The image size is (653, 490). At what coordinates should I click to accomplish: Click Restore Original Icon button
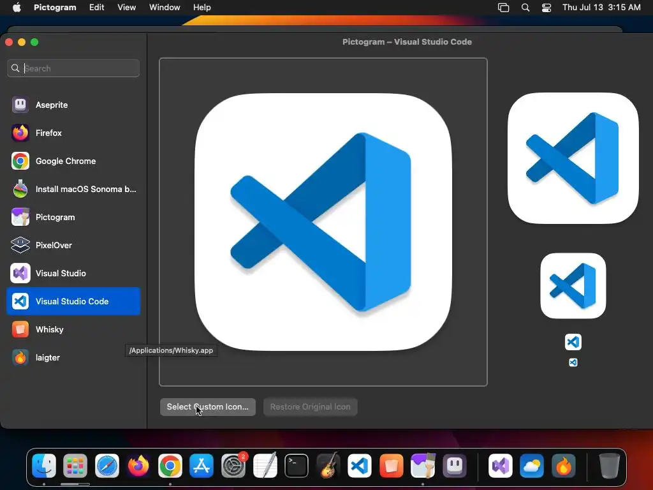point(311,406)
